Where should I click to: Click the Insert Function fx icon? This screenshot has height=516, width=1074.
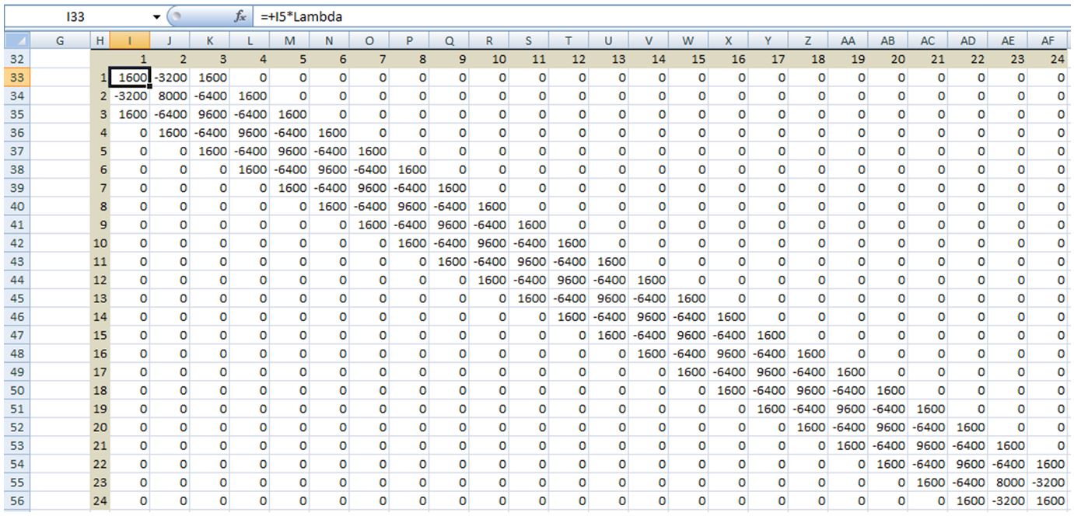240,16
